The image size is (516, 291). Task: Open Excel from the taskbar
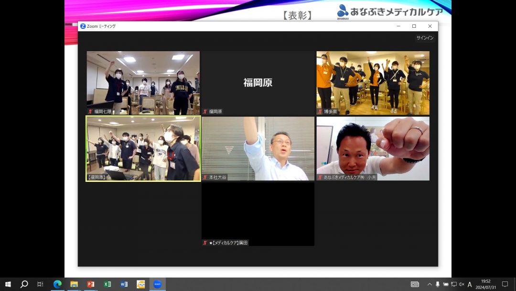[x=107, y=284]
